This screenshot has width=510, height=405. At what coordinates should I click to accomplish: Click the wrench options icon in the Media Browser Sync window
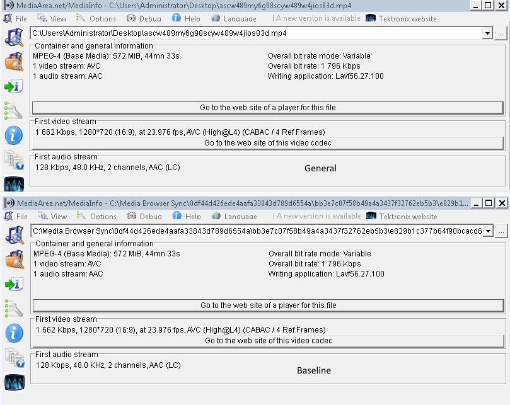[14, 308]
